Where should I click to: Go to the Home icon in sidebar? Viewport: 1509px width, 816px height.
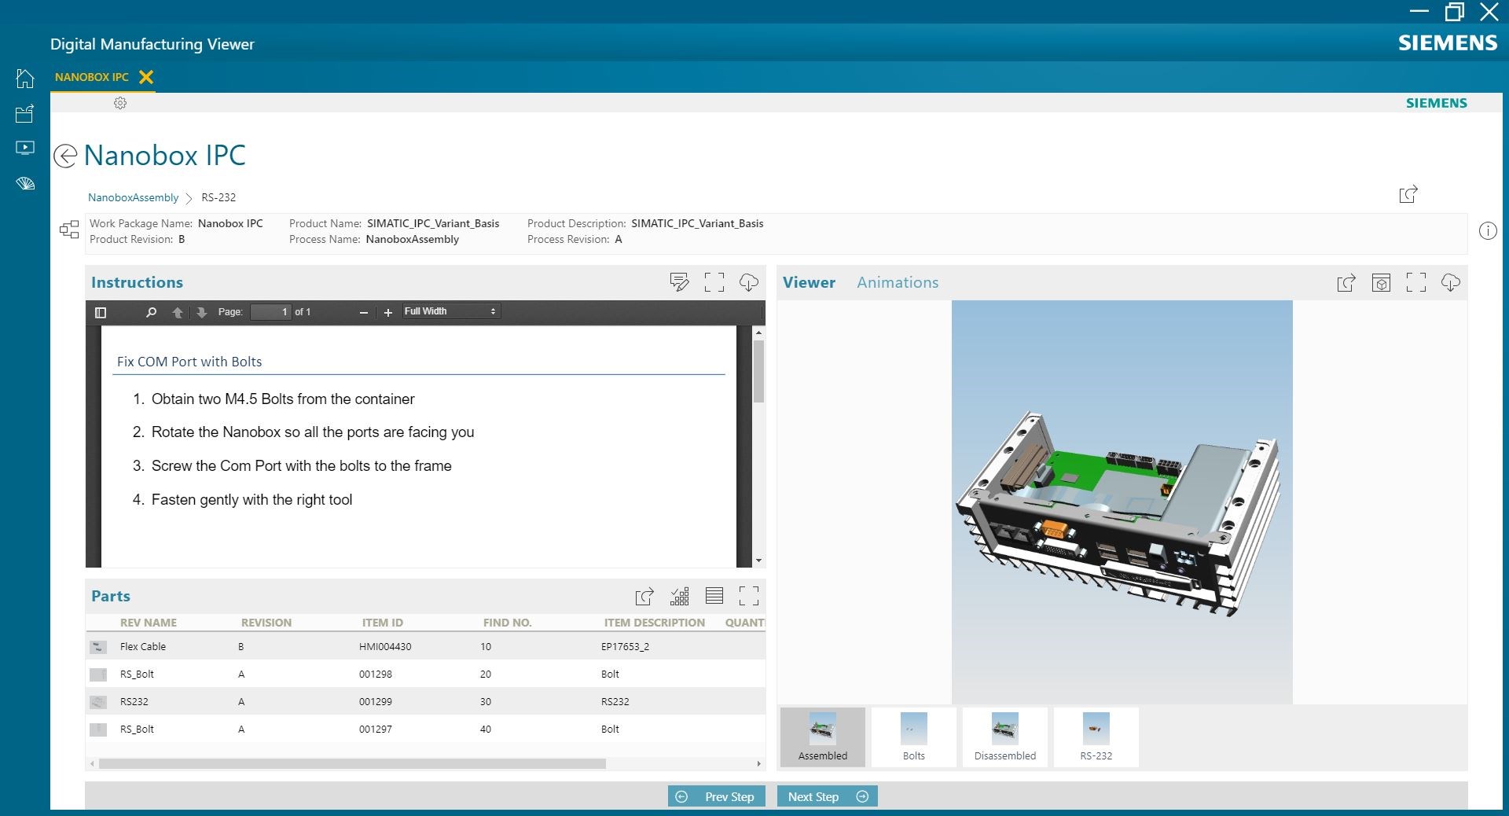(x=25, y=79)
